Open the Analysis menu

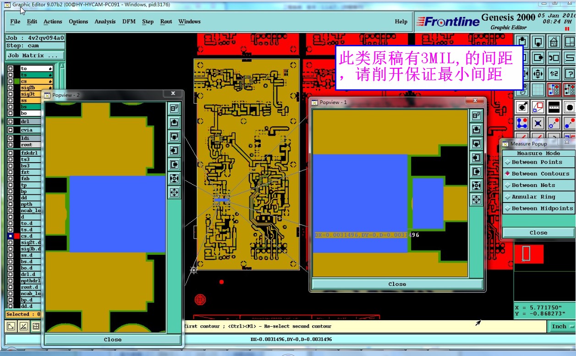click(105, 22)
